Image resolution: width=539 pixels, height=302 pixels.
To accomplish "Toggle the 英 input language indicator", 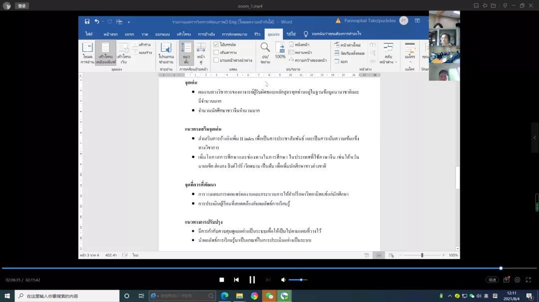I will pyautogui.click(x=486, y=296).
